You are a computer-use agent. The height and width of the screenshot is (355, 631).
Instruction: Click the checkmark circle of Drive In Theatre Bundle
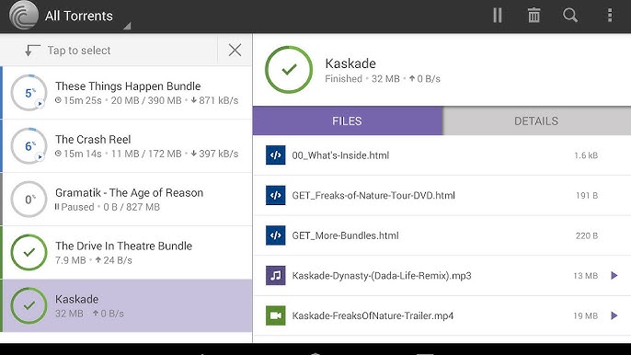29,252
